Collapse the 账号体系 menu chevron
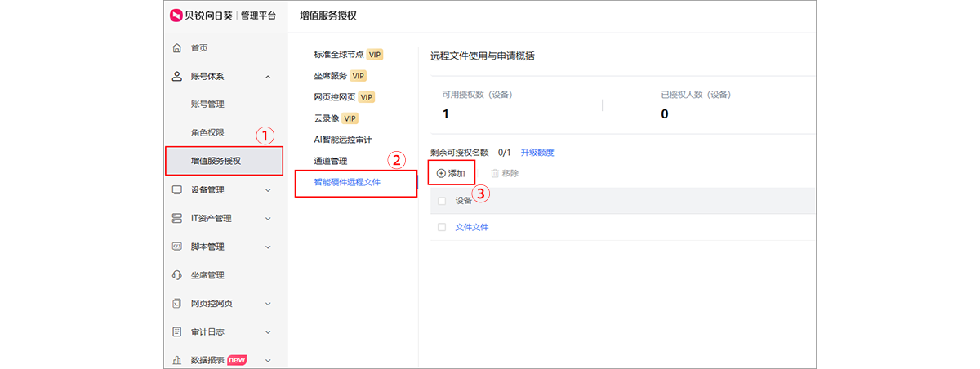 pyautogui.click(x=268, y=77)
